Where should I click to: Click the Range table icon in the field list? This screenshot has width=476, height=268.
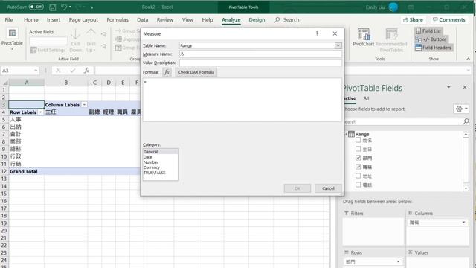tap(351, 134)
